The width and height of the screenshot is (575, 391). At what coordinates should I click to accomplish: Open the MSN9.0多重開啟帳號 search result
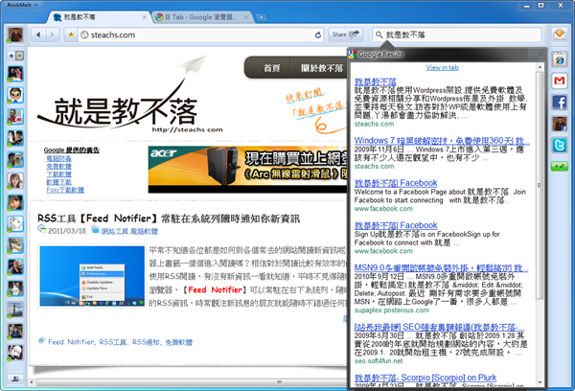click(x=441, y=267)
